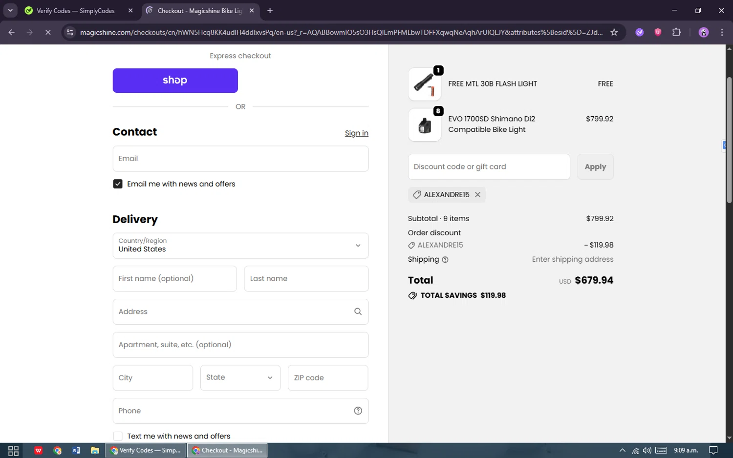Open Chrome three-dot menu
The height and width of the screenshot is (458, 733).
point(722,32)
